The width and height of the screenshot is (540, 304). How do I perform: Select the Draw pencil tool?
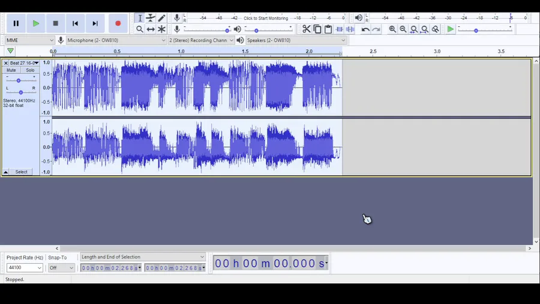161,18
